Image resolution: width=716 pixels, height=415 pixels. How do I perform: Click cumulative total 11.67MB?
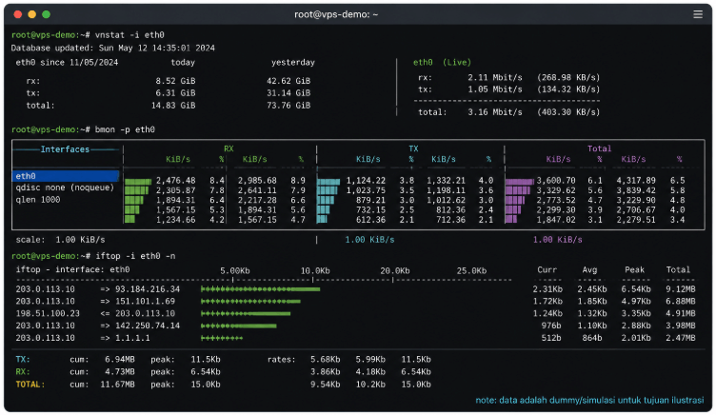click(x=117, y=385)
